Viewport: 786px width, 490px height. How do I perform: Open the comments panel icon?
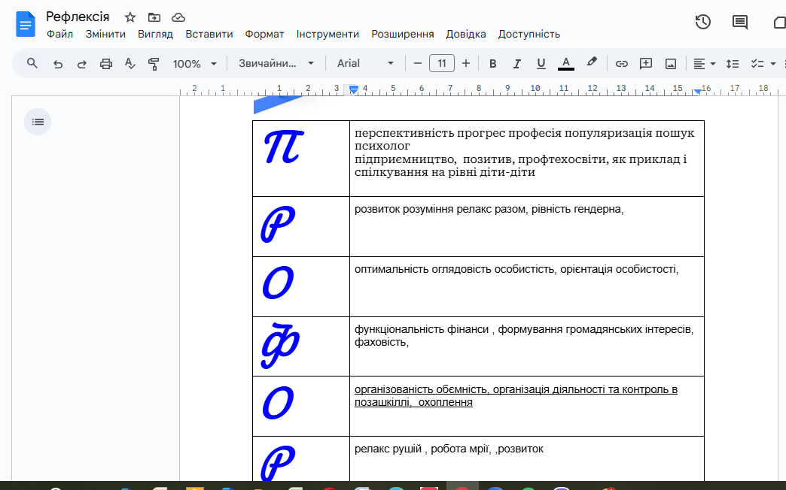(740, 22)
